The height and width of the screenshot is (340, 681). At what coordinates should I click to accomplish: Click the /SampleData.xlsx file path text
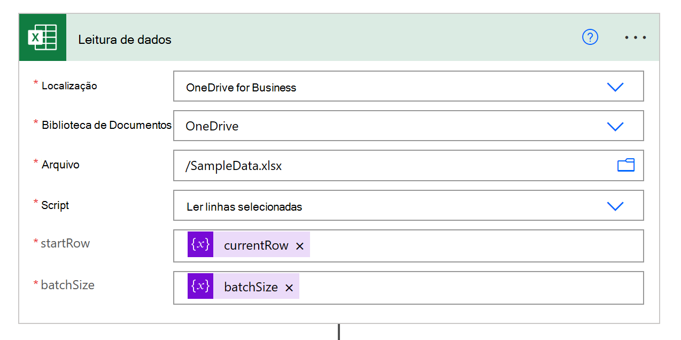(x=234, y=166)
